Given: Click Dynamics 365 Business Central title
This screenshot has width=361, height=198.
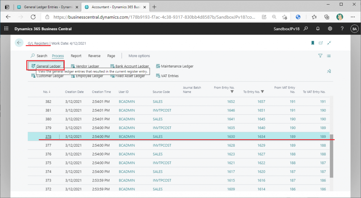Looking at the screenshot, I should [x=43, y=29].
